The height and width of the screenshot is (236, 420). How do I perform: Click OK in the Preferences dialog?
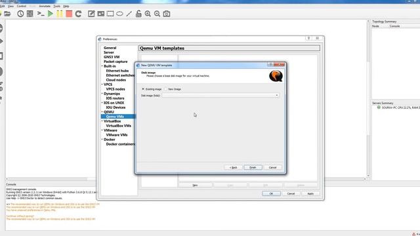coord(271,193)
